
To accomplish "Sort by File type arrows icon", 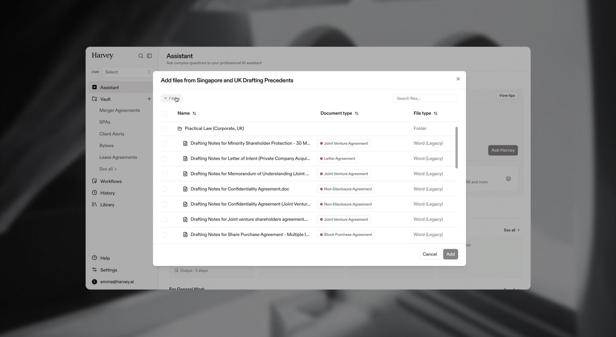I will [x=436, y=113].
